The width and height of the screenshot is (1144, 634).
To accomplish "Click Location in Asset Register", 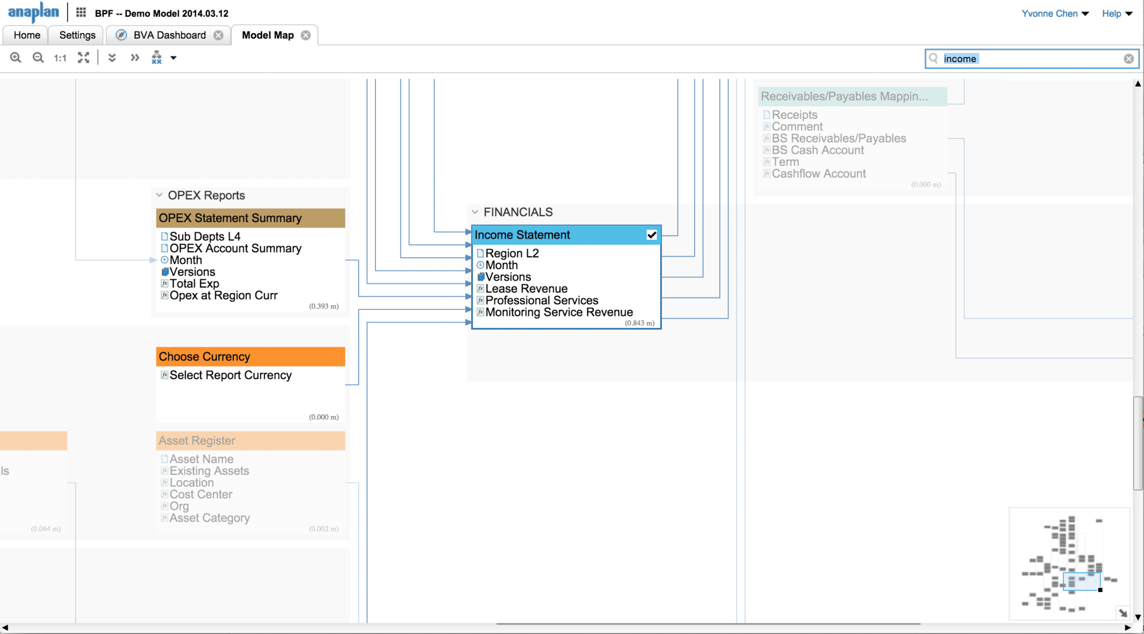I will (191, 483).
